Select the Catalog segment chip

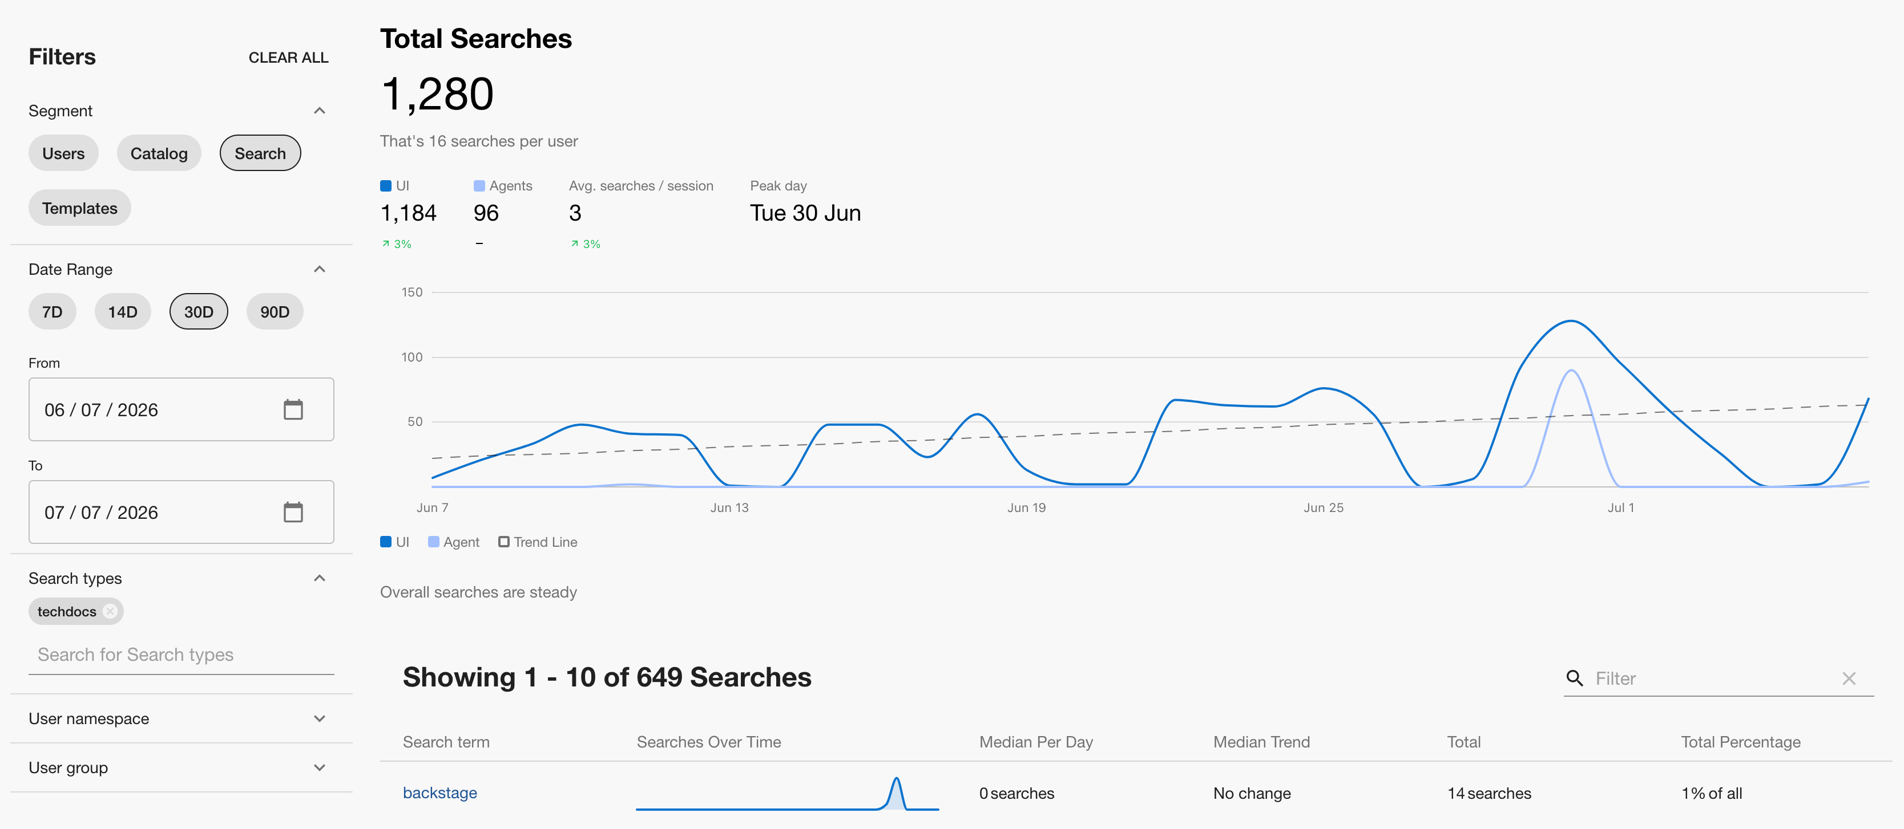point(159,153)
